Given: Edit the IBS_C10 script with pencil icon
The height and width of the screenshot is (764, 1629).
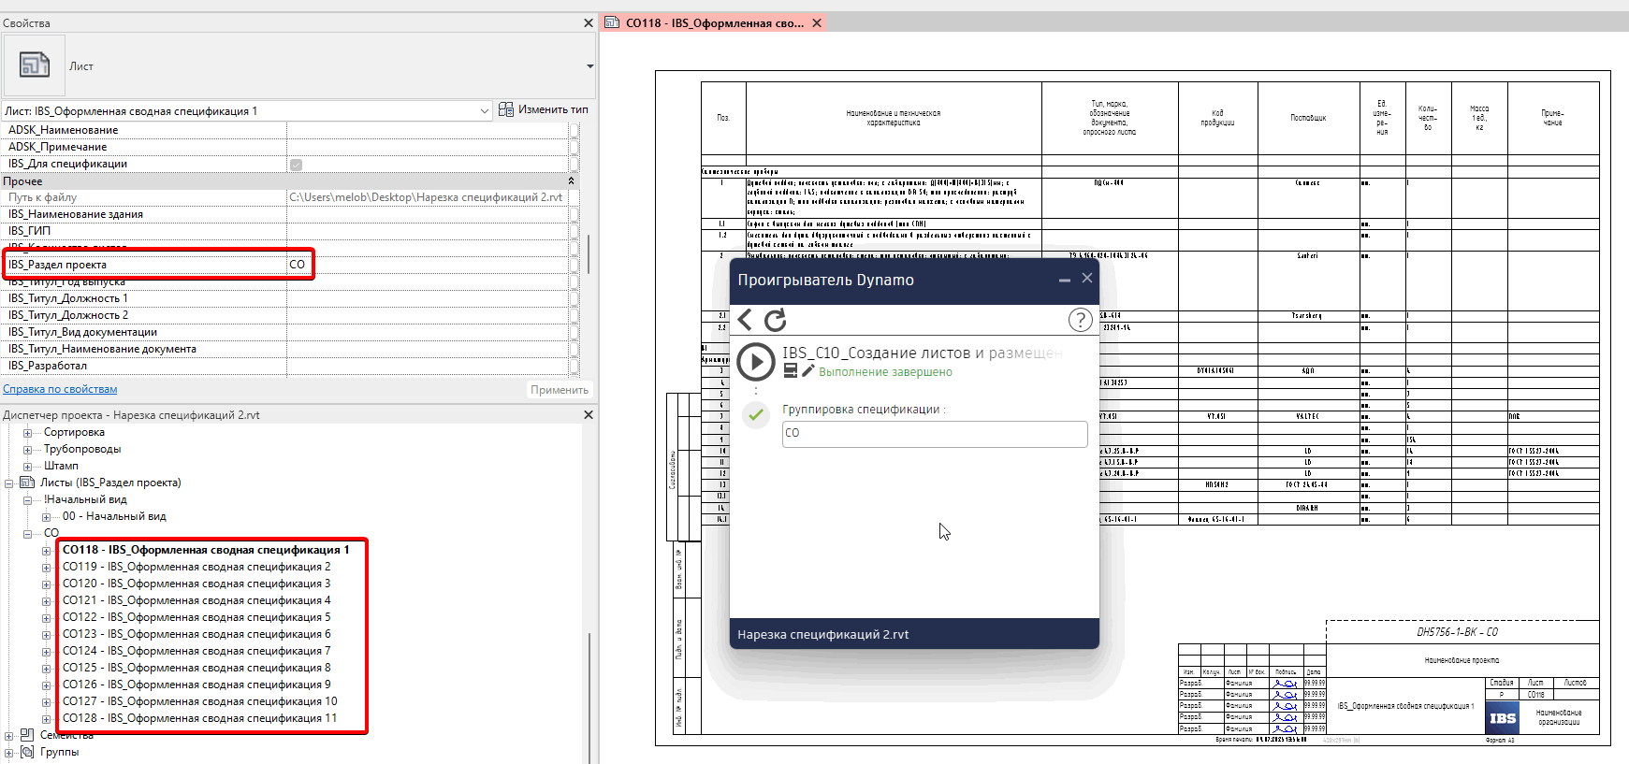Looking at the screenshot, I should [x=808, y=370].
